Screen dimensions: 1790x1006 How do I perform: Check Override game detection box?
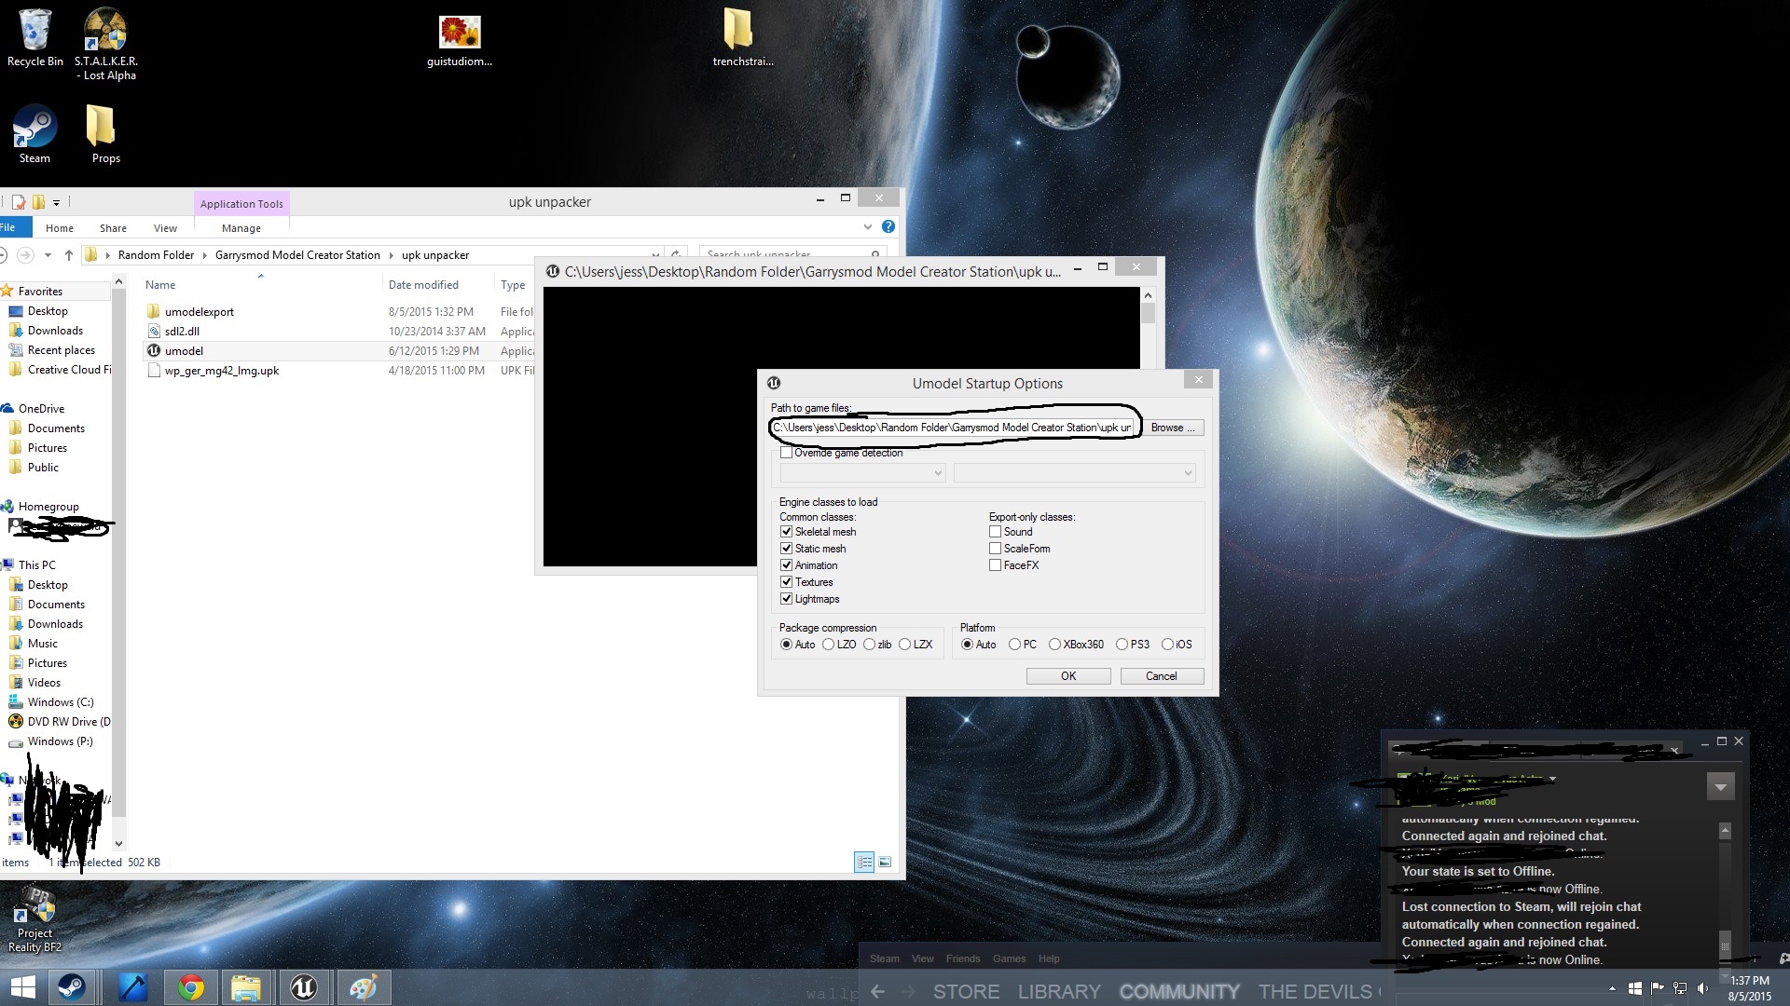coord(786,453)
